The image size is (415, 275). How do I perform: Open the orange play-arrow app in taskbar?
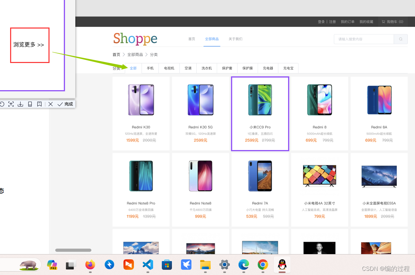point(129,265)
